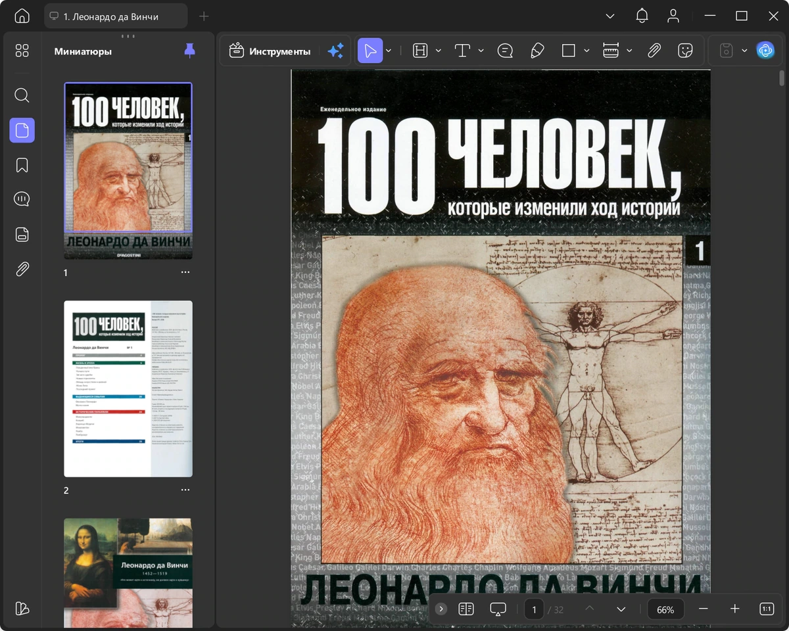This screenshot has width=789, height=631.
Task: Open the page layers sidebar icon
Action: [22, 234]
